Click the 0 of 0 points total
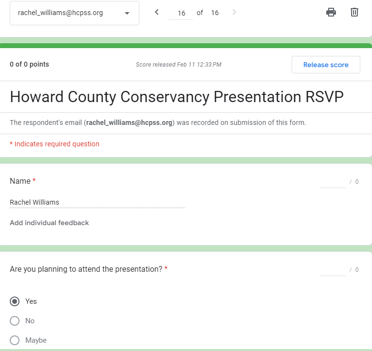The image size is (372, 351). click(x=29, y=65)
